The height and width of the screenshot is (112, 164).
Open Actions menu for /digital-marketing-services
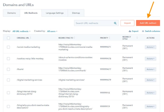[x=150, y=80]
